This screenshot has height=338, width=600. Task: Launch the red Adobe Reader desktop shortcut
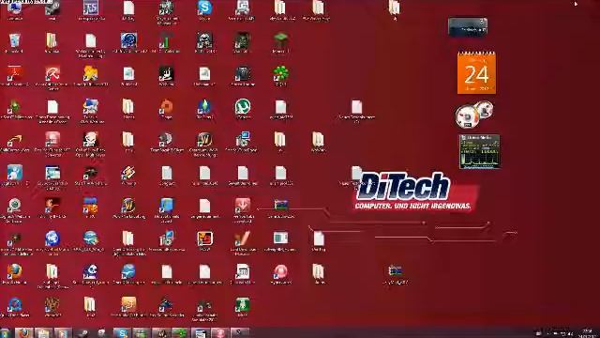[14, 74]
